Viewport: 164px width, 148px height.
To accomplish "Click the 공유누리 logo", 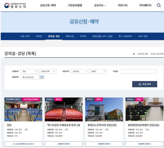I will [x=14, y=5].
